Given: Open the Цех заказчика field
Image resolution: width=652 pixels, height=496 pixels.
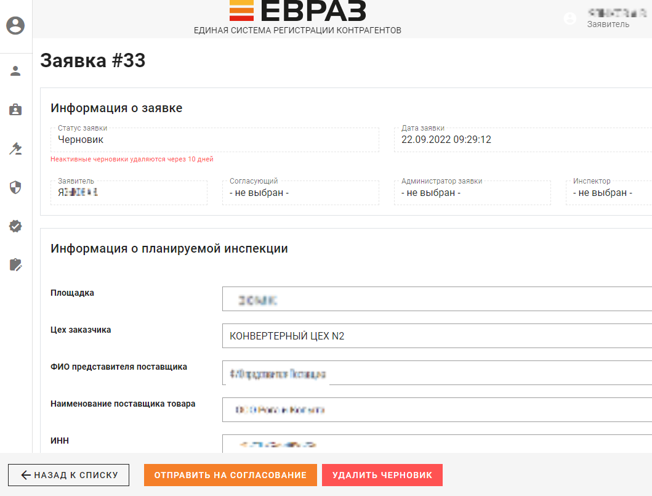Looking at the screenshot, I should tap(437, 336).
